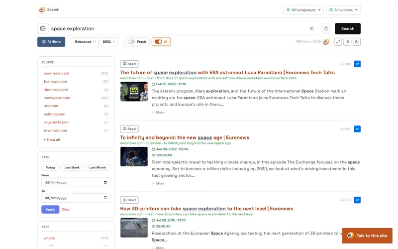Open the Luca Parmitano Tech Talks headline
Screen dimensions: 398x249
click(227, 72)
